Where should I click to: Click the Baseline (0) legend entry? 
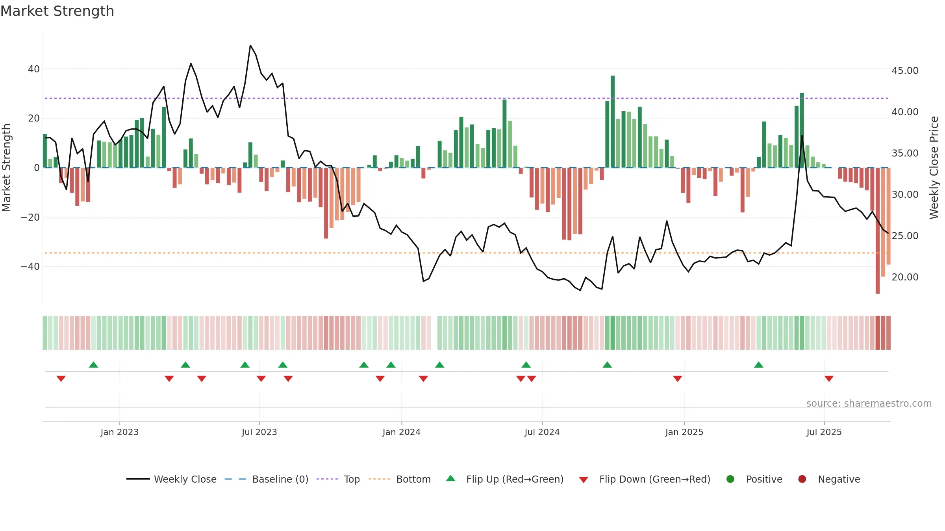267,479
